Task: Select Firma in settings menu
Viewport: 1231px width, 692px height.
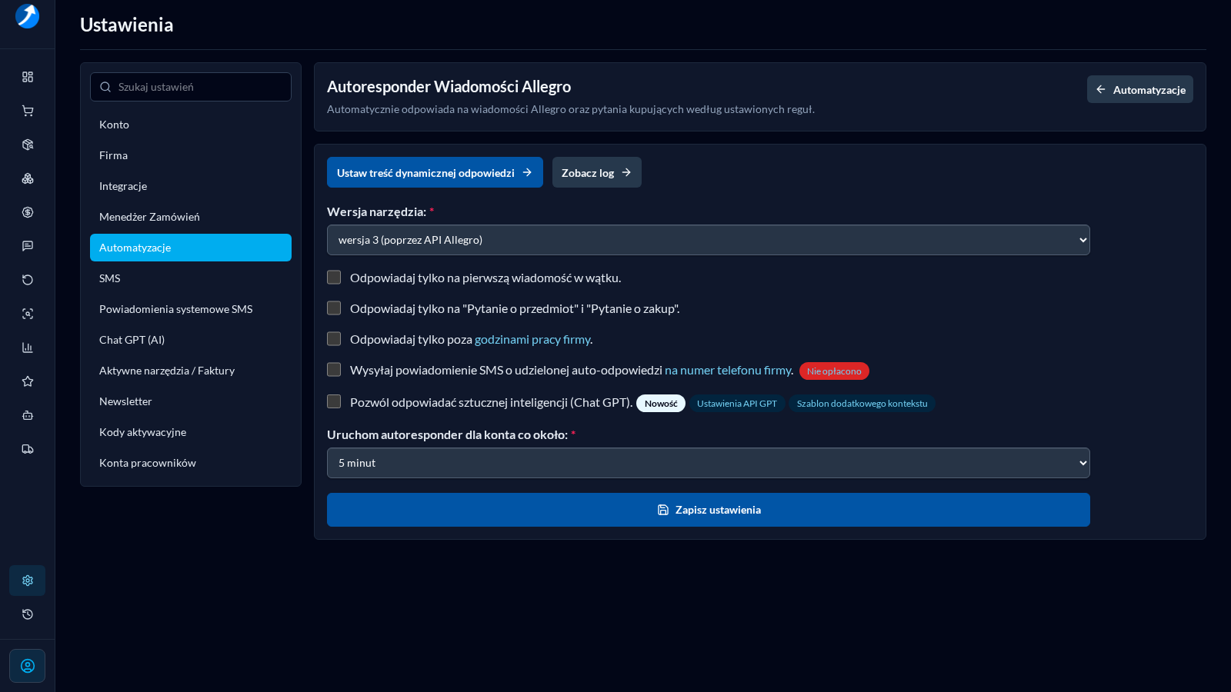Action: (x=191, y=155)
